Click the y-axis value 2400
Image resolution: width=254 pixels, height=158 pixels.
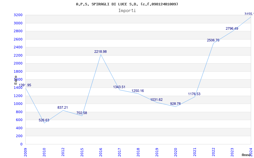point(18,47)
